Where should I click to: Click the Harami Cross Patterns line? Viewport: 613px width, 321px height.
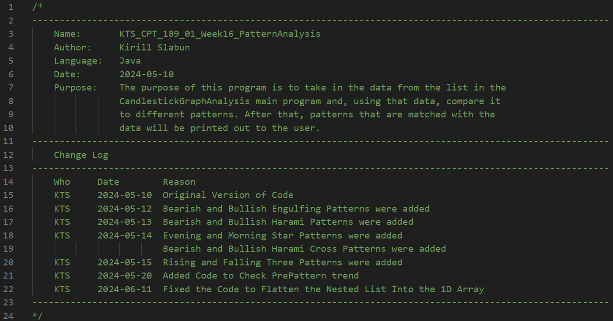click(304, 248)
